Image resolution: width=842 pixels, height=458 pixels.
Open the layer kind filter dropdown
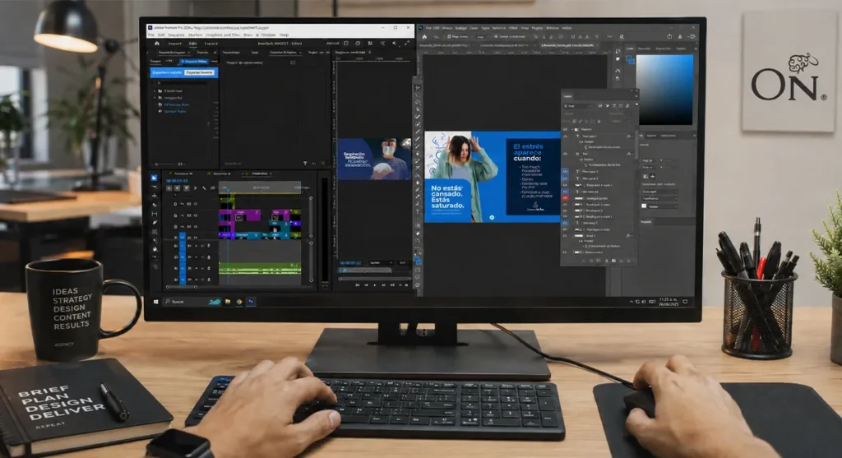pyautogui.click(x=578, y=106)
